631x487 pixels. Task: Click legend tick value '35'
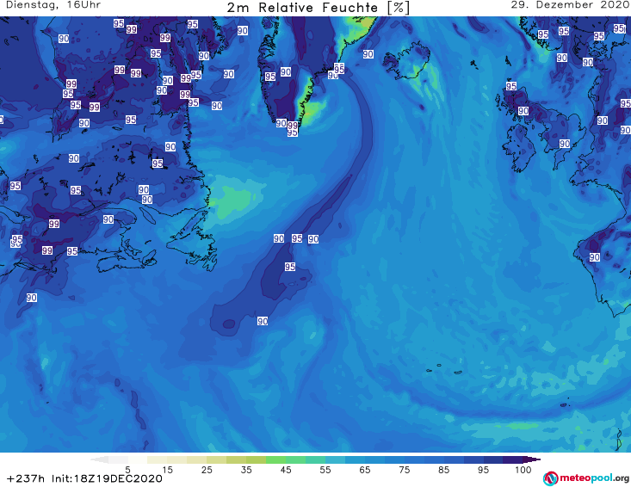246,470
